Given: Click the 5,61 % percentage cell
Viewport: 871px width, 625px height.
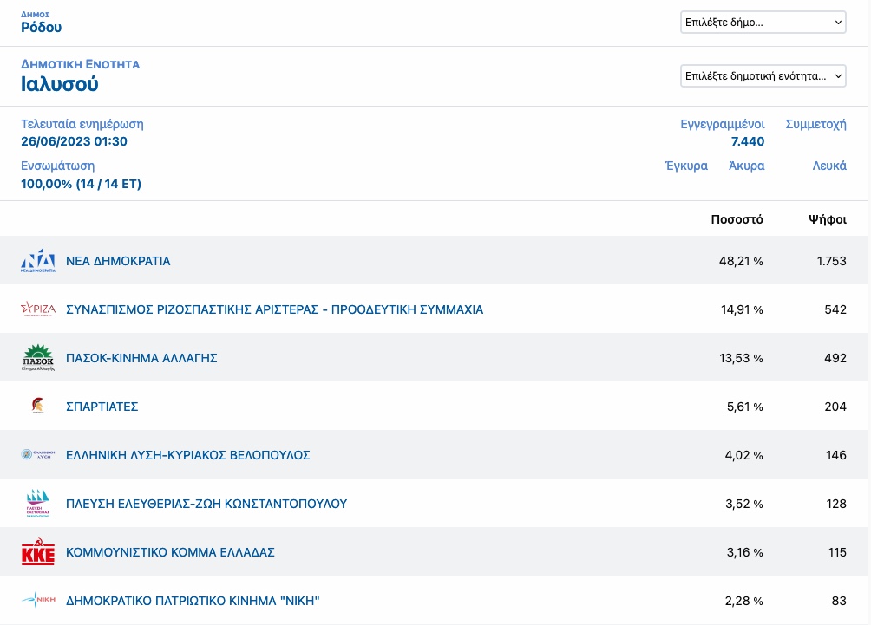Looking at the screenshot, I should 745,407.
